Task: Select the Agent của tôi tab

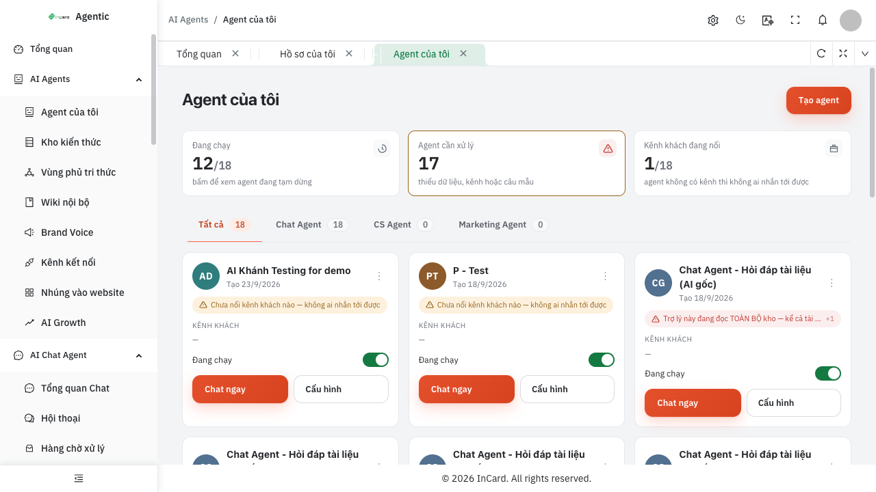Action: (x=422, y=54)
